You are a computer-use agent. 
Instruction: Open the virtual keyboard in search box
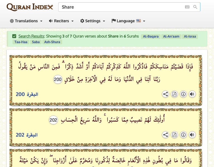[x=187, y=7]
